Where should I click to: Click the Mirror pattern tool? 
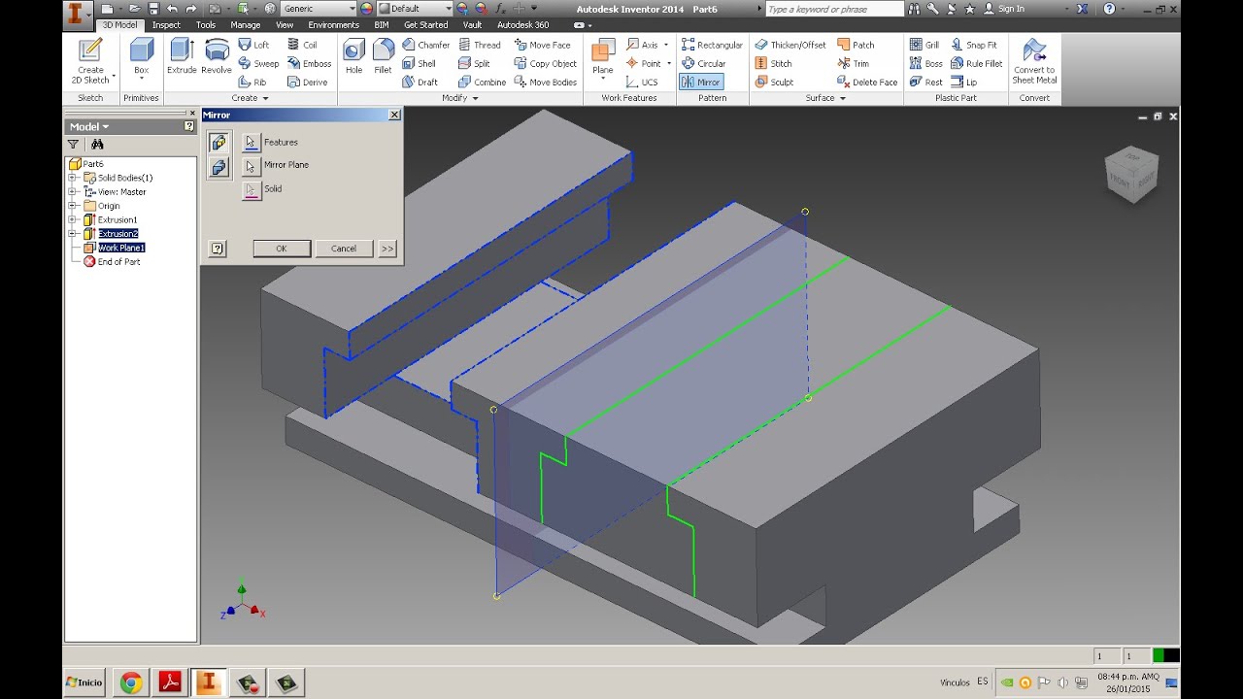701,83
